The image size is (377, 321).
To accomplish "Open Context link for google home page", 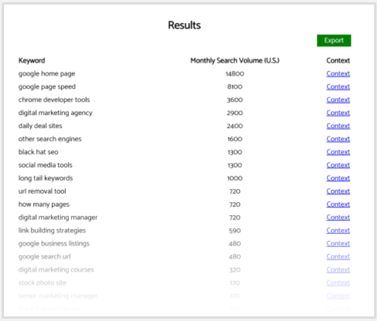I will [x=338, y=74].
